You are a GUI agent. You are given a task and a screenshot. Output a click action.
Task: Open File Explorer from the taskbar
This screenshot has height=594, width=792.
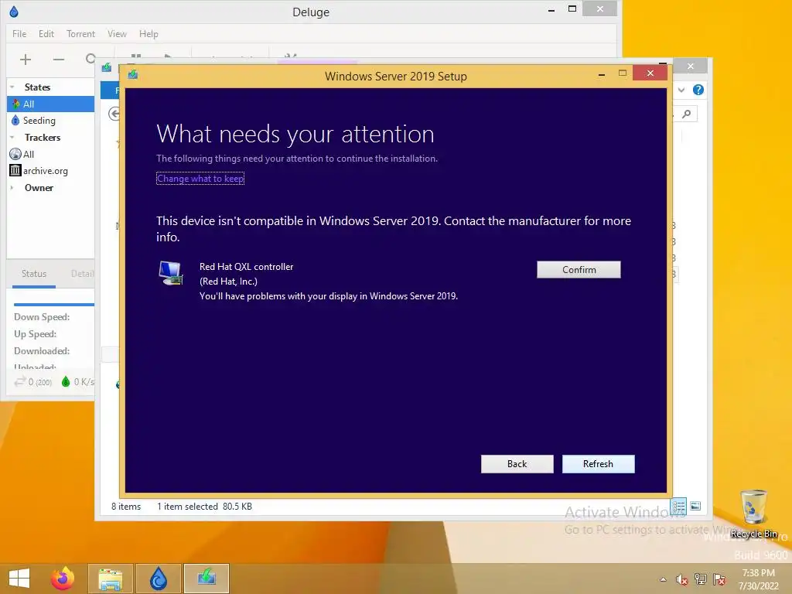coord(111,579)
